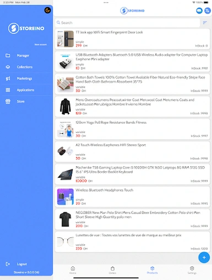Click the battery indicator in status bar
Viewport: 212px width, 280px height.
point(206,2)
